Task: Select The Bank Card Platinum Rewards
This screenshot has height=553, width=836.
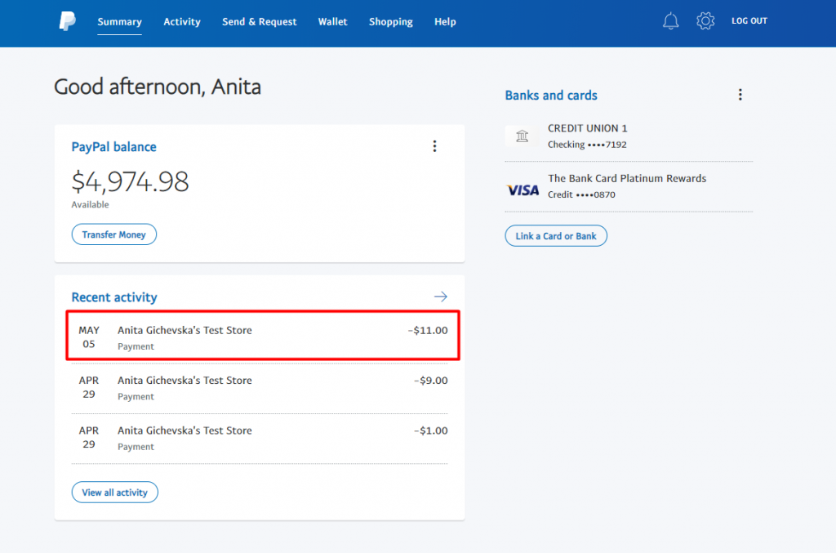Action: pos(629,186)
